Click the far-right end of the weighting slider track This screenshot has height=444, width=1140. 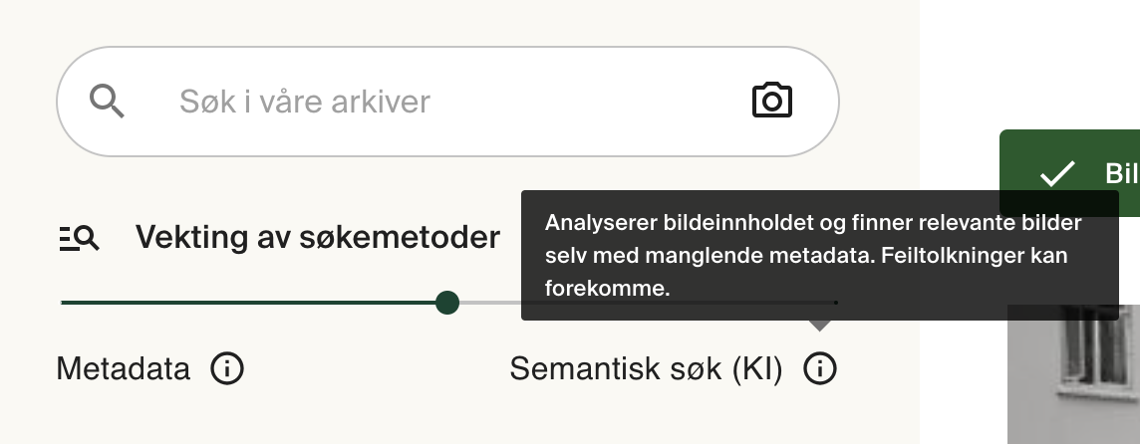(835, 302)
